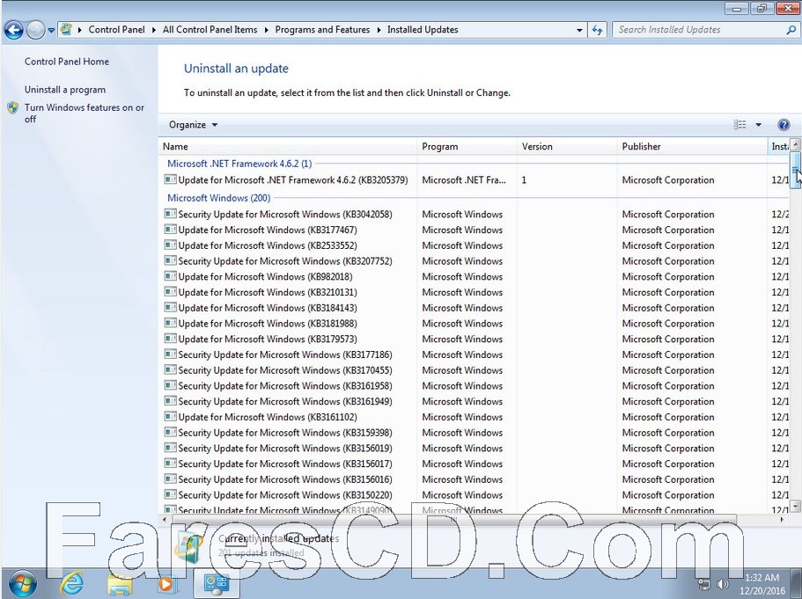This screenshot has height=599, width=802.
Task: Open the More view options dropdown arrow
Action: tap(759, 125)
